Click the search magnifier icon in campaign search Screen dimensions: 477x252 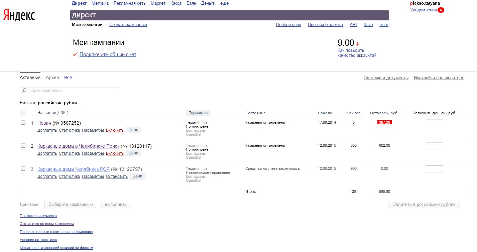coord(24,91)
